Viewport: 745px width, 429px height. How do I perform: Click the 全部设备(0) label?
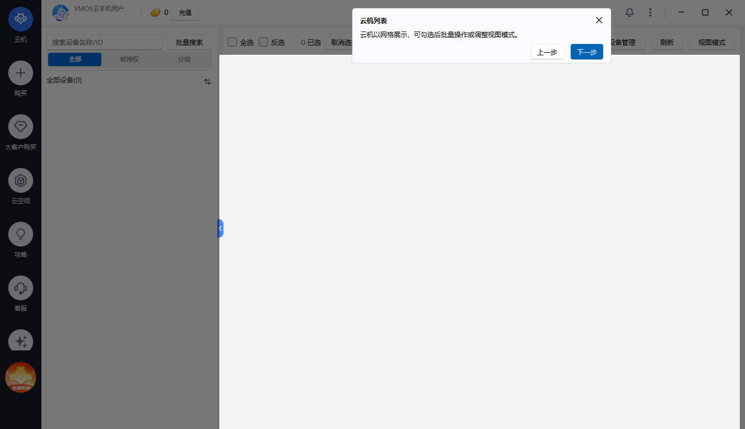tap(64, 81)
